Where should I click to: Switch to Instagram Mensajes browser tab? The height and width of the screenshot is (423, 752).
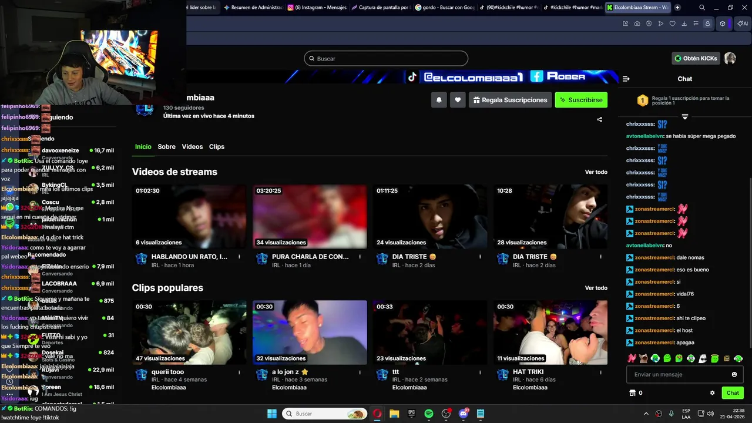pos(317,8)
